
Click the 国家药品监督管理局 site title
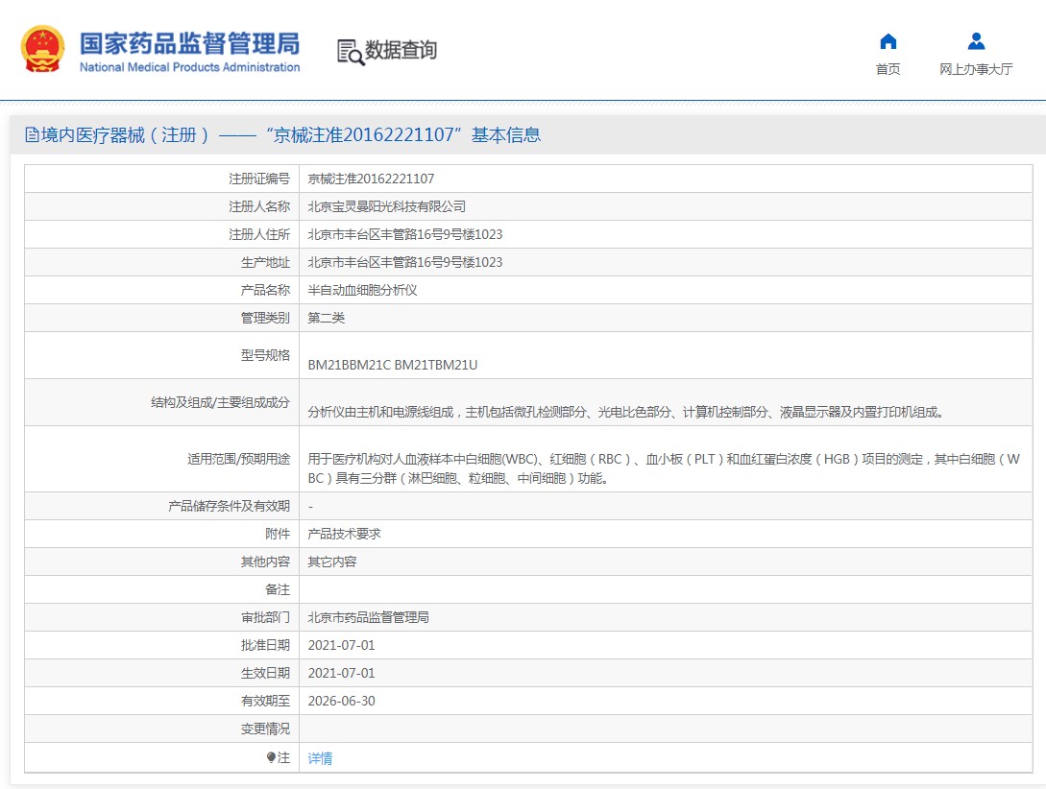click(189, 43)
